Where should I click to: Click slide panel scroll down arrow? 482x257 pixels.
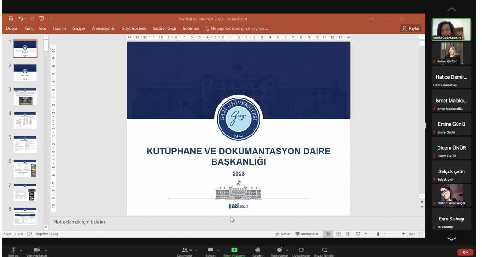click(x=46, y=227)
